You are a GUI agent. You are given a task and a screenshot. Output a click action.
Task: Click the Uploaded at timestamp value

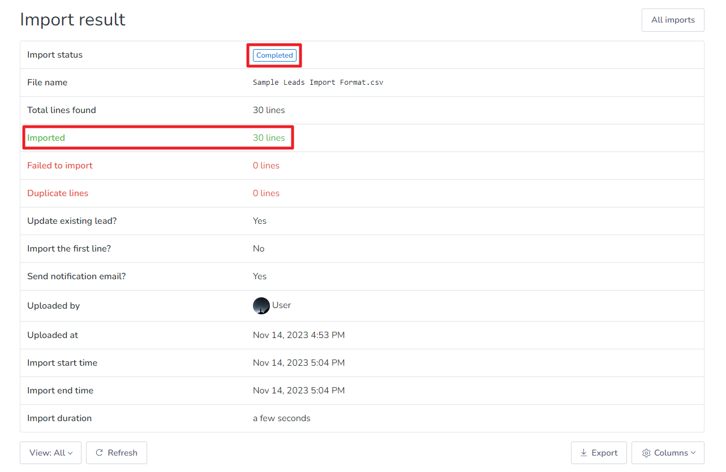coord(298,335)
